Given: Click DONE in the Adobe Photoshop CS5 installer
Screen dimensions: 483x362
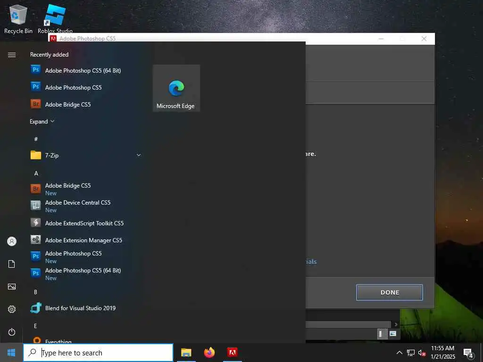Looking at the screenshot, I should tap(390, 292).
